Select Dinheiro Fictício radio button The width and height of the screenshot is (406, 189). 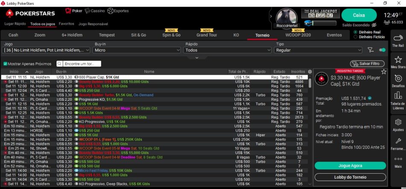[x=356, y=37]
